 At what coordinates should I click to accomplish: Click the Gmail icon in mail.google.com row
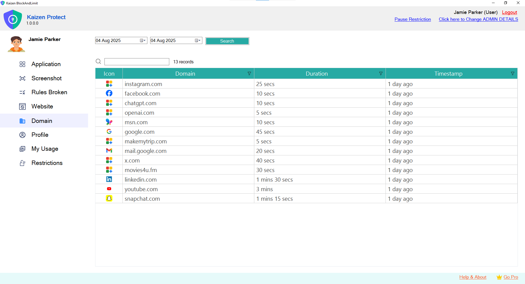109,151
